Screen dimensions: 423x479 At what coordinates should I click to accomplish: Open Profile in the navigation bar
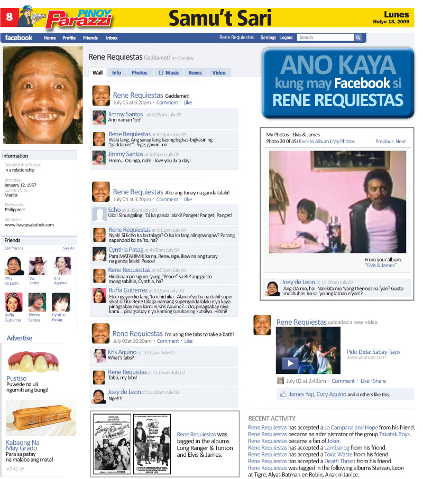click(69, 38)
